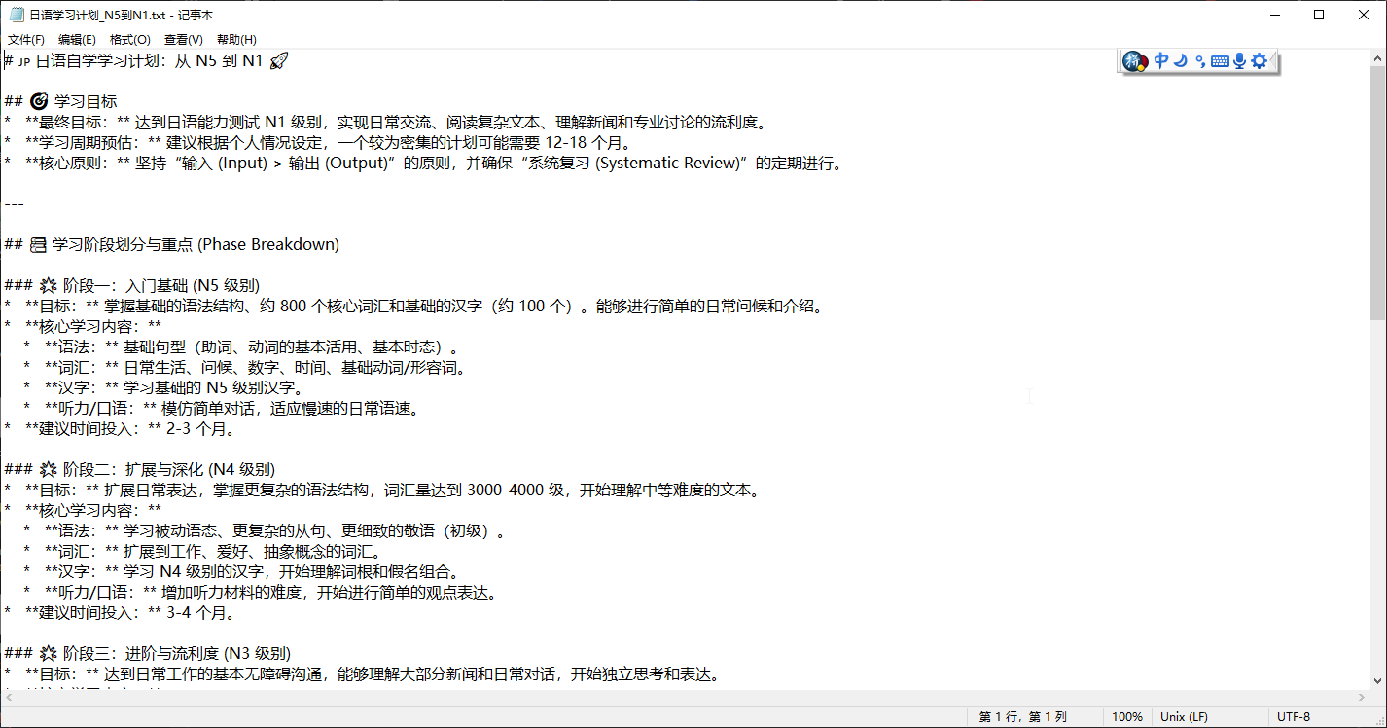This screenshot has height=728, width=1387.
Task: Click the words 'Systematic Review' in text
Action: 668,164
